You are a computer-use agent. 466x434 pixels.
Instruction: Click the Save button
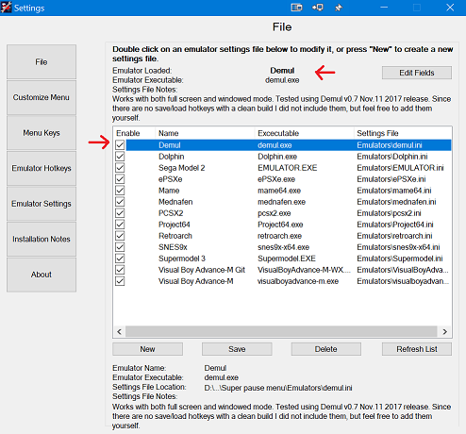click(237, 349)
